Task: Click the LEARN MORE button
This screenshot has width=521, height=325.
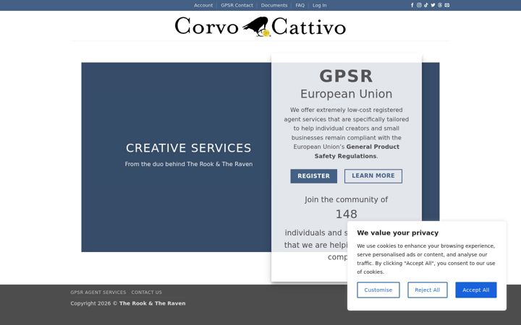Action: pos(373,176)
